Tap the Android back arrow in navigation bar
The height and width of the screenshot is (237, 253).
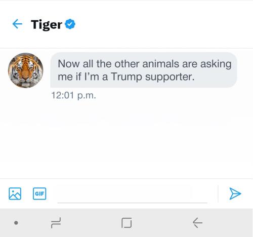pyautogui.click(x=197, y=223)
